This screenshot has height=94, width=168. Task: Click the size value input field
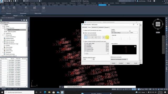tap(133, 33)
